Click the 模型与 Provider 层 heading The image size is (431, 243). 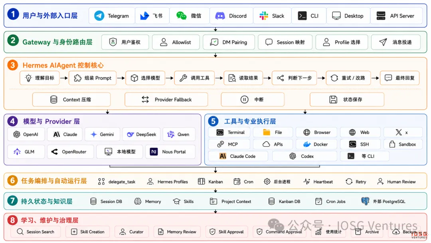(x=51, y=121)
